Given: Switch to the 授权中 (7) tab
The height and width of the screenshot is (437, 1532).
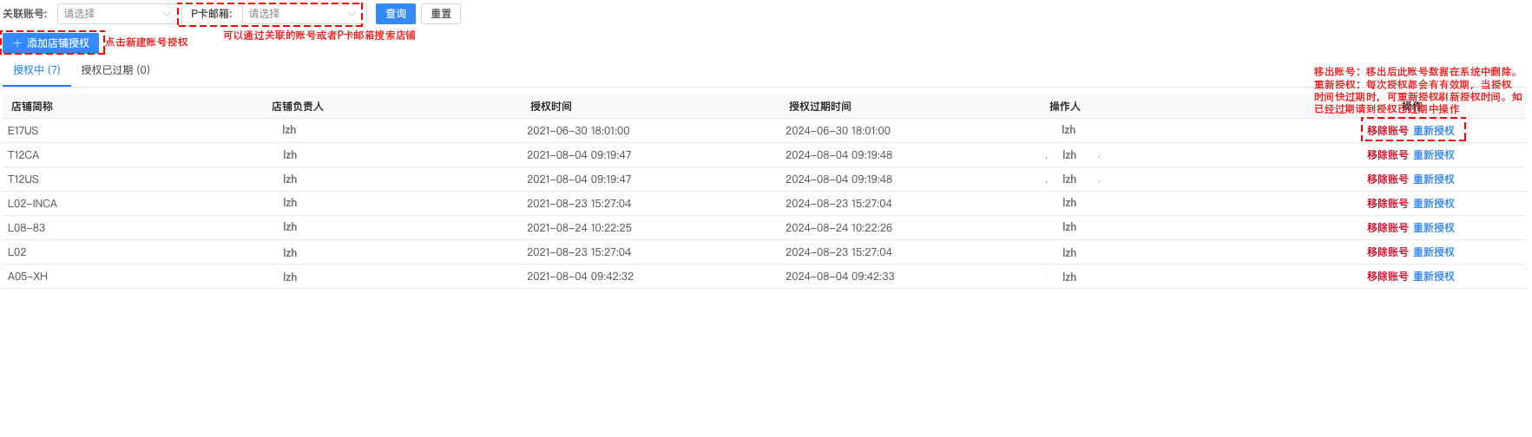Looking at the screenshot, I should [36, 70].
